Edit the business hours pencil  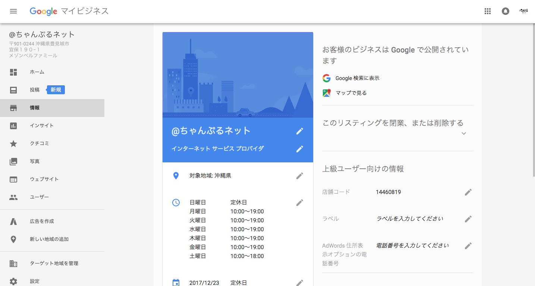[x=300, y=203]
